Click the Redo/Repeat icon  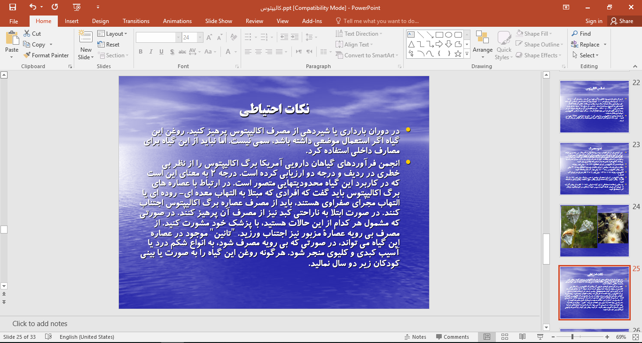(55, 7)
